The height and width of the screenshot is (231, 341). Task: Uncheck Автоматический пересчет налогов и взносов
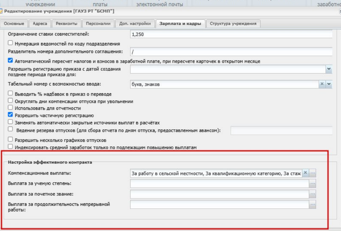[10, 60]
